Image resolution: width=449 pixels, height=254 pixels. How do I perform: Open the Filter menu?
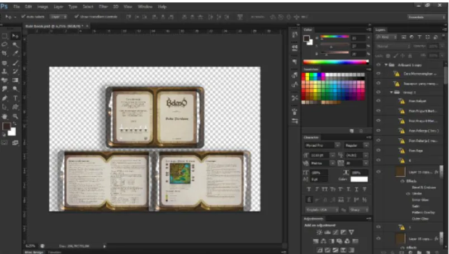coord(103,6)
